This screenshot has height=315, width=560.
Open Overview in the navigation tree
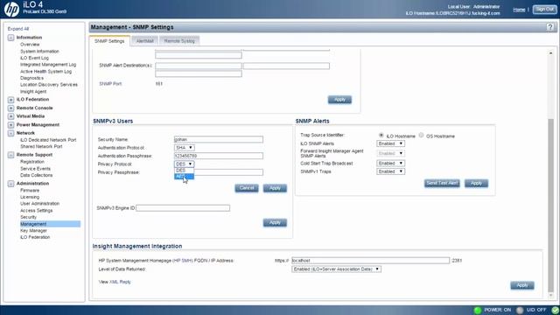tap(30, 45)
